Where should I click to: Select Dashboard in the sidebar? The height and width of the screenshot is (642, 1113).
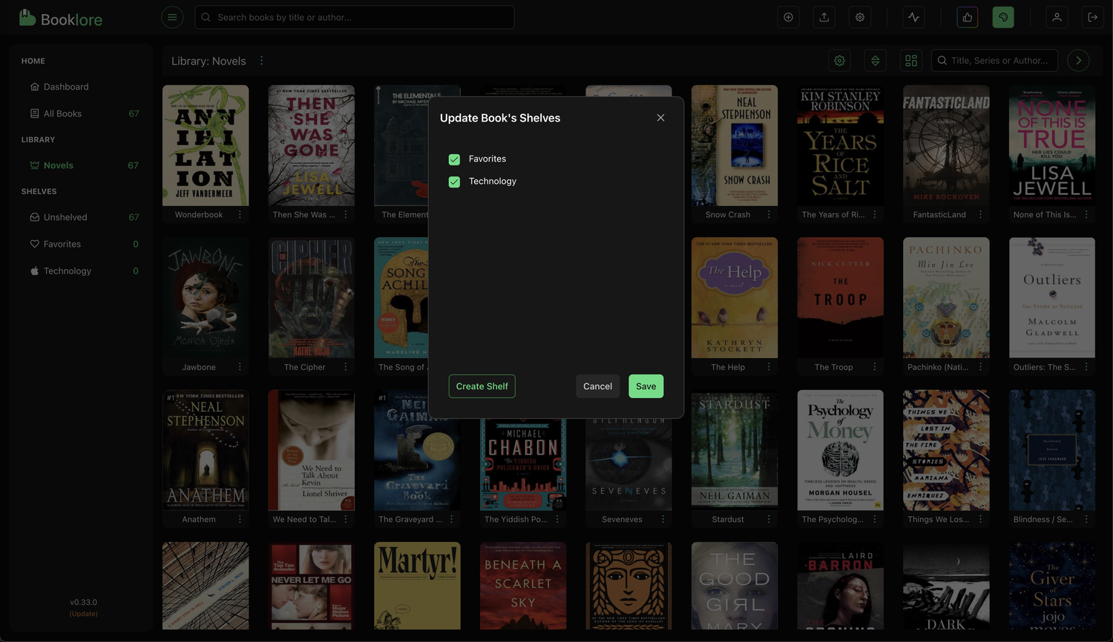67,87
